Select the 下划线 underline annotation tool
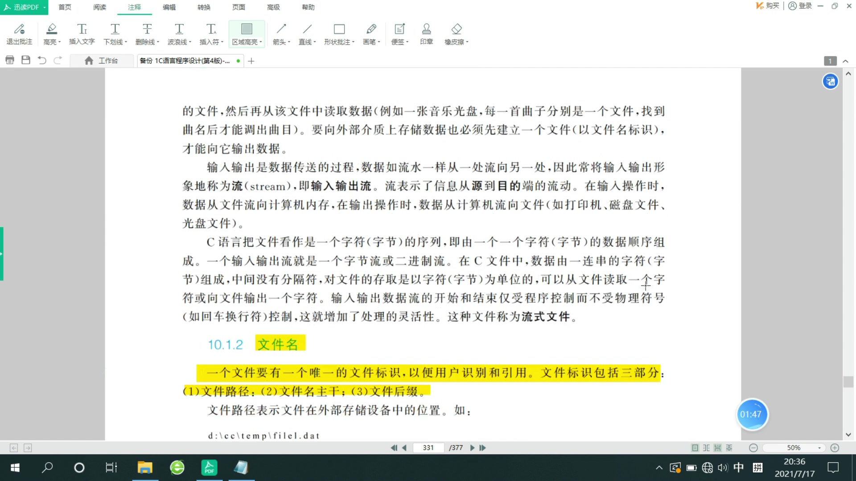The height and width of the screenshot is (481, 856). [114, 31]
